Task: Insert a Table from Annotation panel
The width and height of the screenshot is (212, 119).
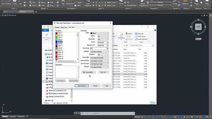Action: tap(78, 5)
